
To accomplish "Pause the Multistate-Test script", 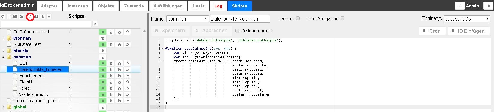I will [103, 44].
